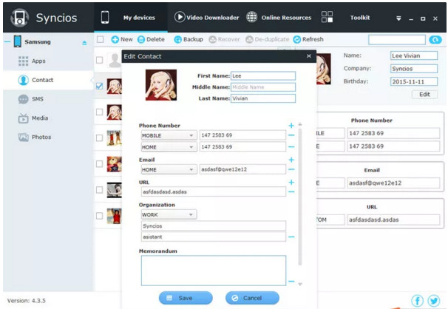Click the Middle Name field
Screen dimensions: 448x309
263,87
